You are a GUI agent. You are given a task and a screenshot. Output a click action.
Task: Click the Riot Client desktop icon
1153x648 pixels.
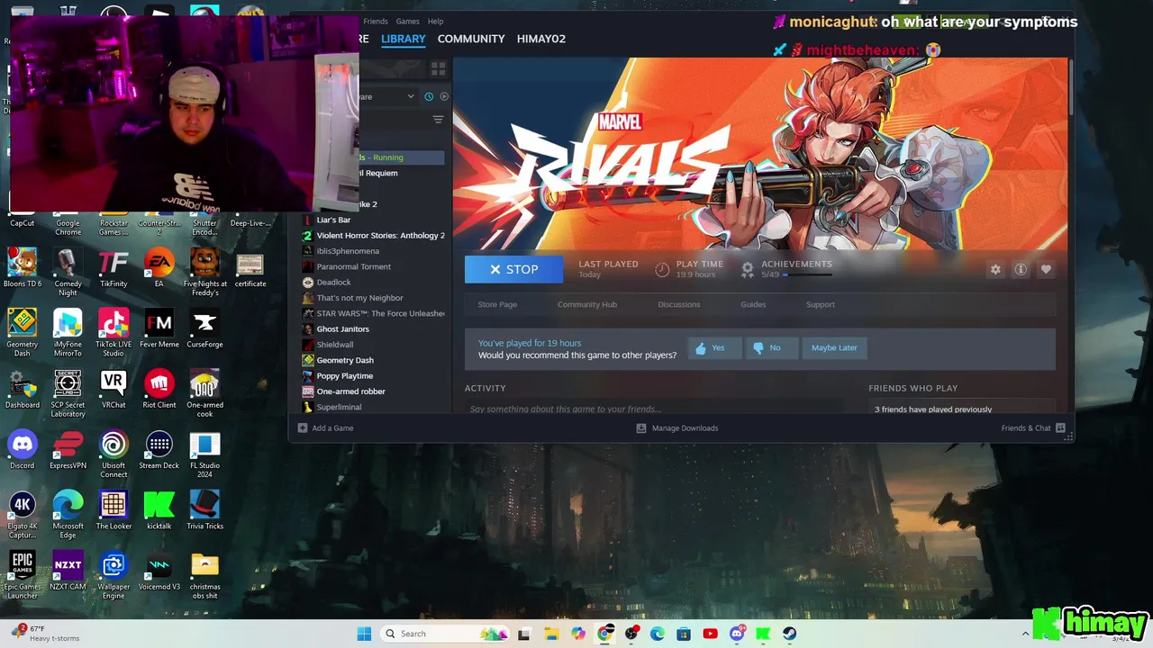pos(159,390)
